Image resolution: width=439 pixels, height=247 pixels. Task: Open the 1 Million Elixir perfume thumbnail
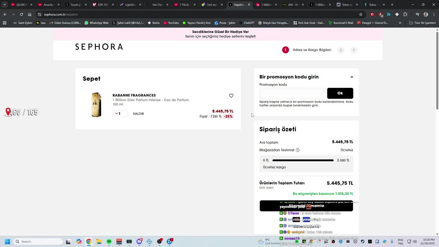click(x=96, y=105)
